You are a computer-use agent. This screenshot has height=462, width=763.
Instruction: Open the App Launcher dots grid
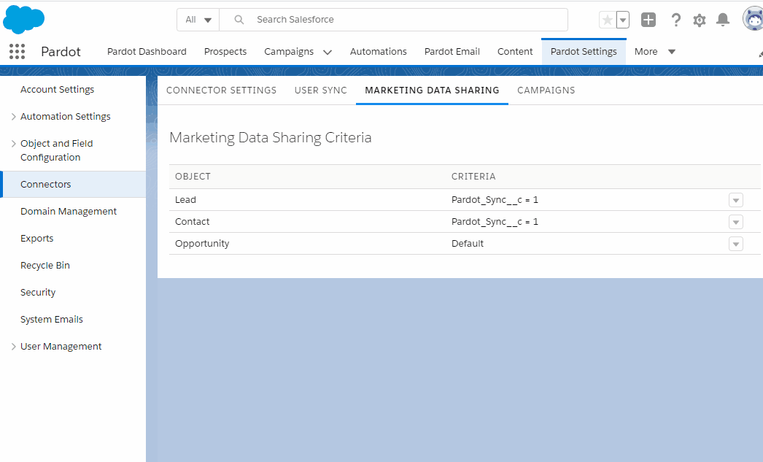(x=17, y=52)
